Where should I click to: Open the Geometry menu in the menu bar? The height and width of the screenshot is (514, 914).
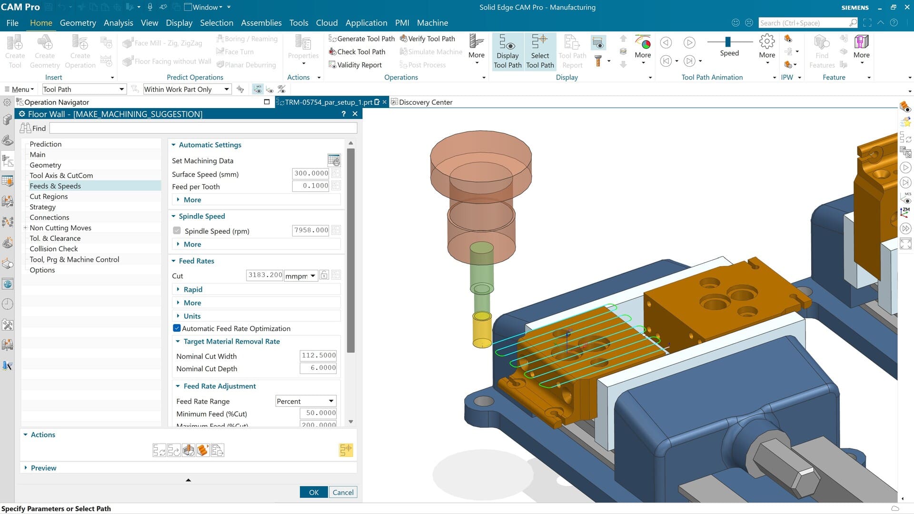(x=78, y=22)
